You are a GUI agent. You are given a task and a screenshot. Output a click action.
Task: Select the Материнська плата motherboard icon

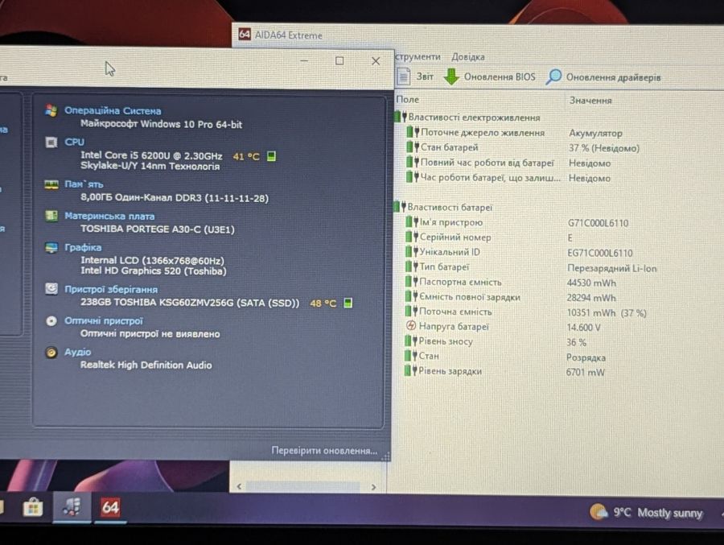click(x=51, y=216)
